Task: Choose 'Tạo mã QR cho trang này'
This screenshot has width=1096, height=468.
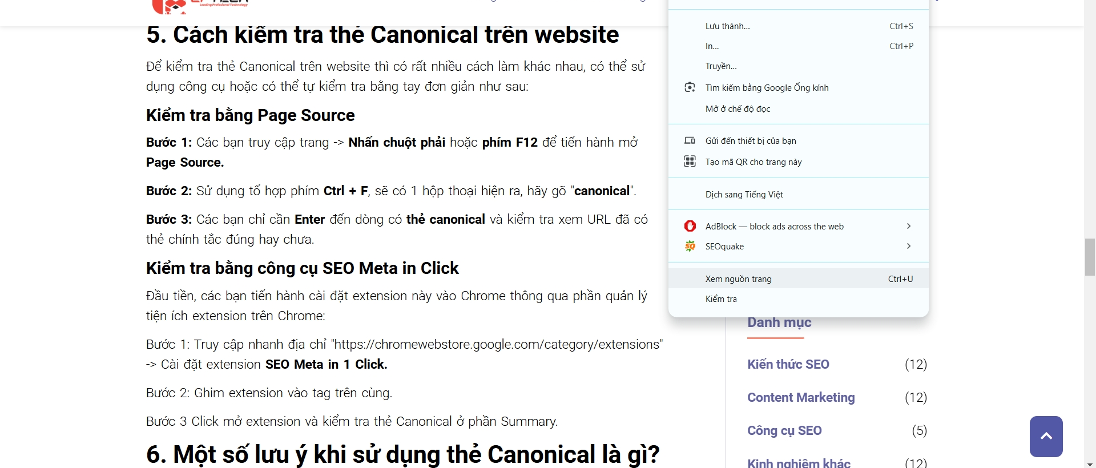Action: 799,162
